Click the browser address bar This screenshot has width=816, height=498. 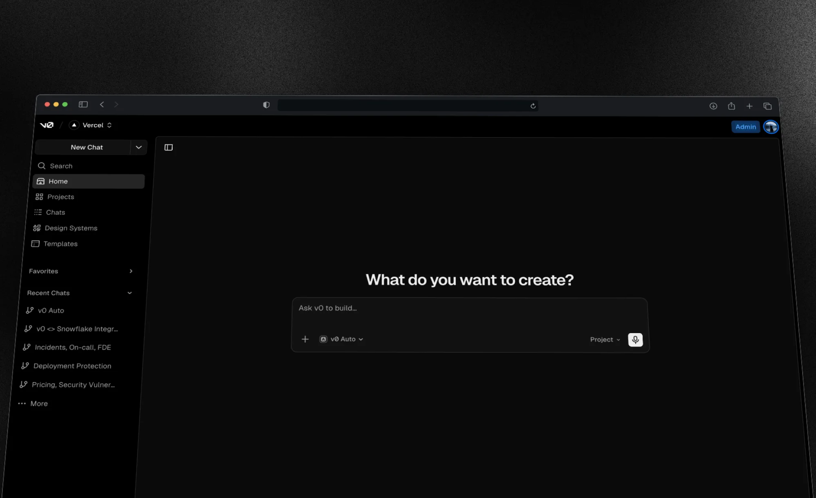tap(408, 106)
